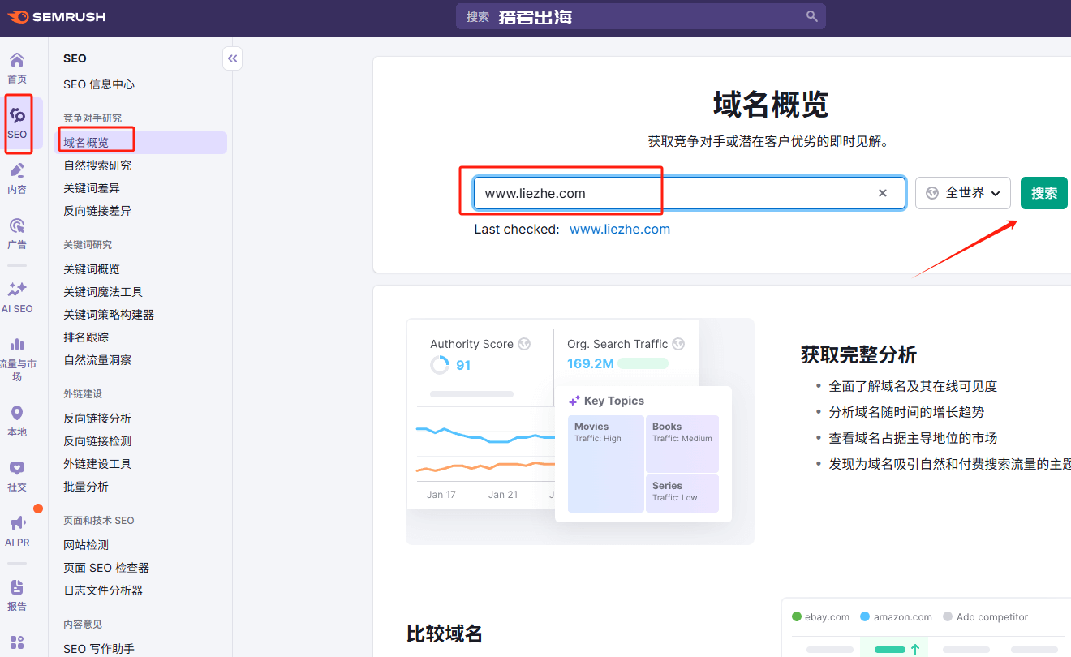Viewport: 1071px width, 657px height.
Task: Click the Key Topics heading
Action: [613, 401]
